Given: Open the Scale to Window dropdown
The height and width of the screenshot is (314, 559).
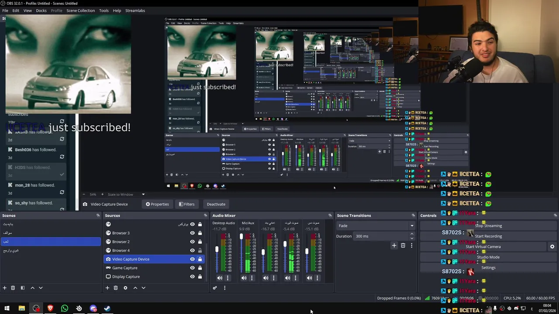Looking at the screenshot, I should [x=127, y=195].
